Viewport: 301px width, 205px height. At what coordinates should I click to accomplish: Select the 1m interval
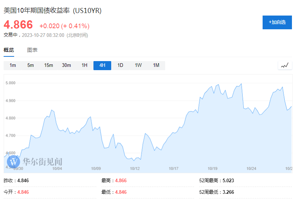pos(13,65)
